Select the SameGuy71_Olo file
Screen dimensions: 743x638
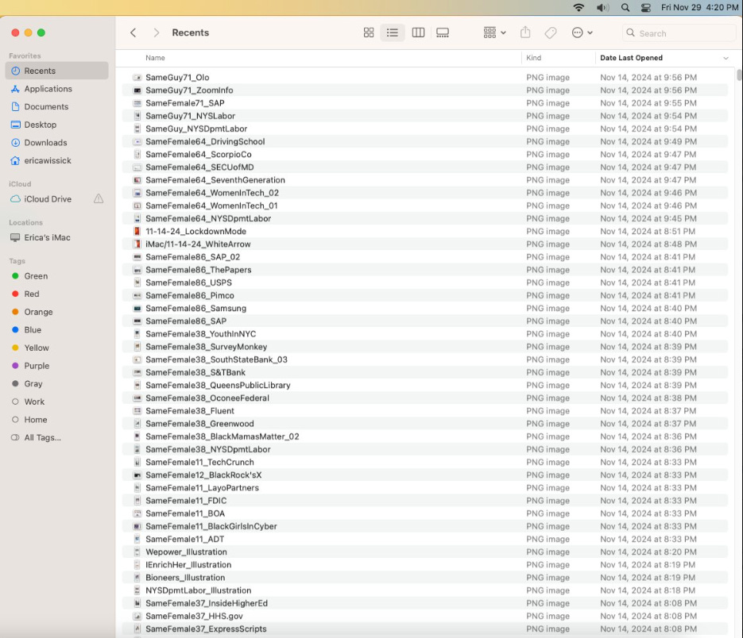click(x=425, y=77)
